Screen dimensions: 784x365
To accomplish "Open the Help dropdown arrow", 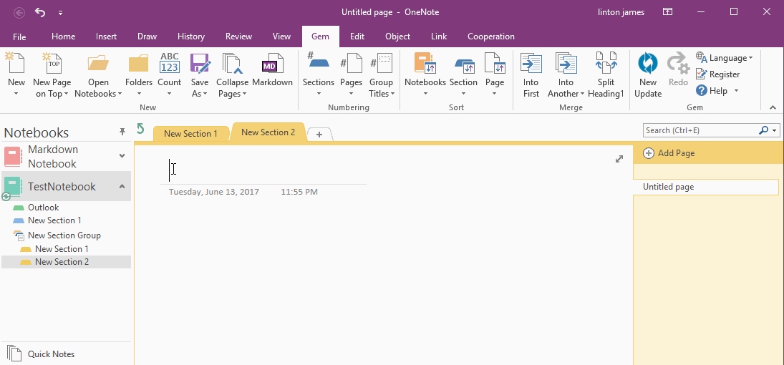I will 736,91.
